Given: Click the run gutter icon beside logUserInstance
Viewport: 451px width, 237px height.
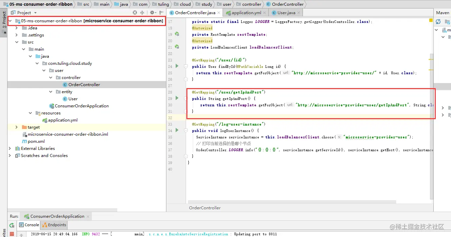Looking at the screenshot, I should click(x=177, y=130).
